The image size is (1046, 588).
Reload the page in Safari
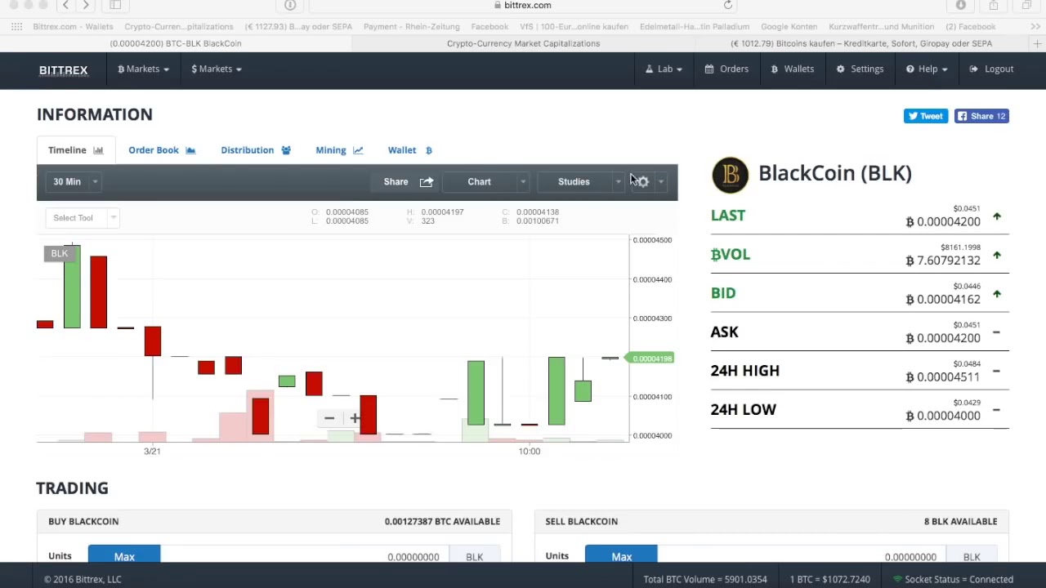(728, 5)
